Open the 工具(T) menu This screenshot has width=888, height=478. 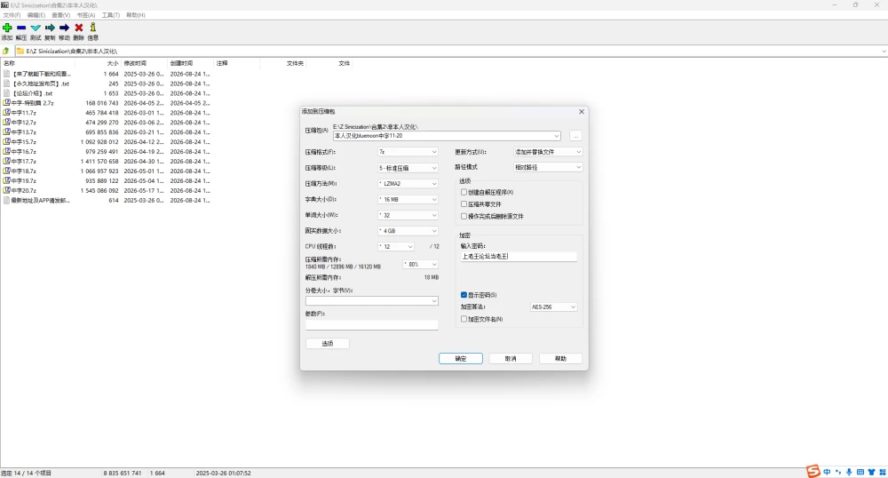[x=110, y=15]
